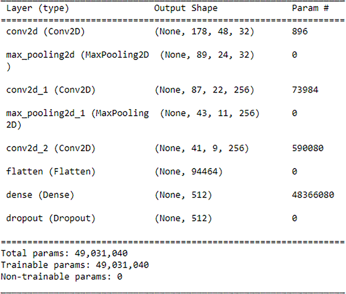Click the param count 896

click(300, 31)
